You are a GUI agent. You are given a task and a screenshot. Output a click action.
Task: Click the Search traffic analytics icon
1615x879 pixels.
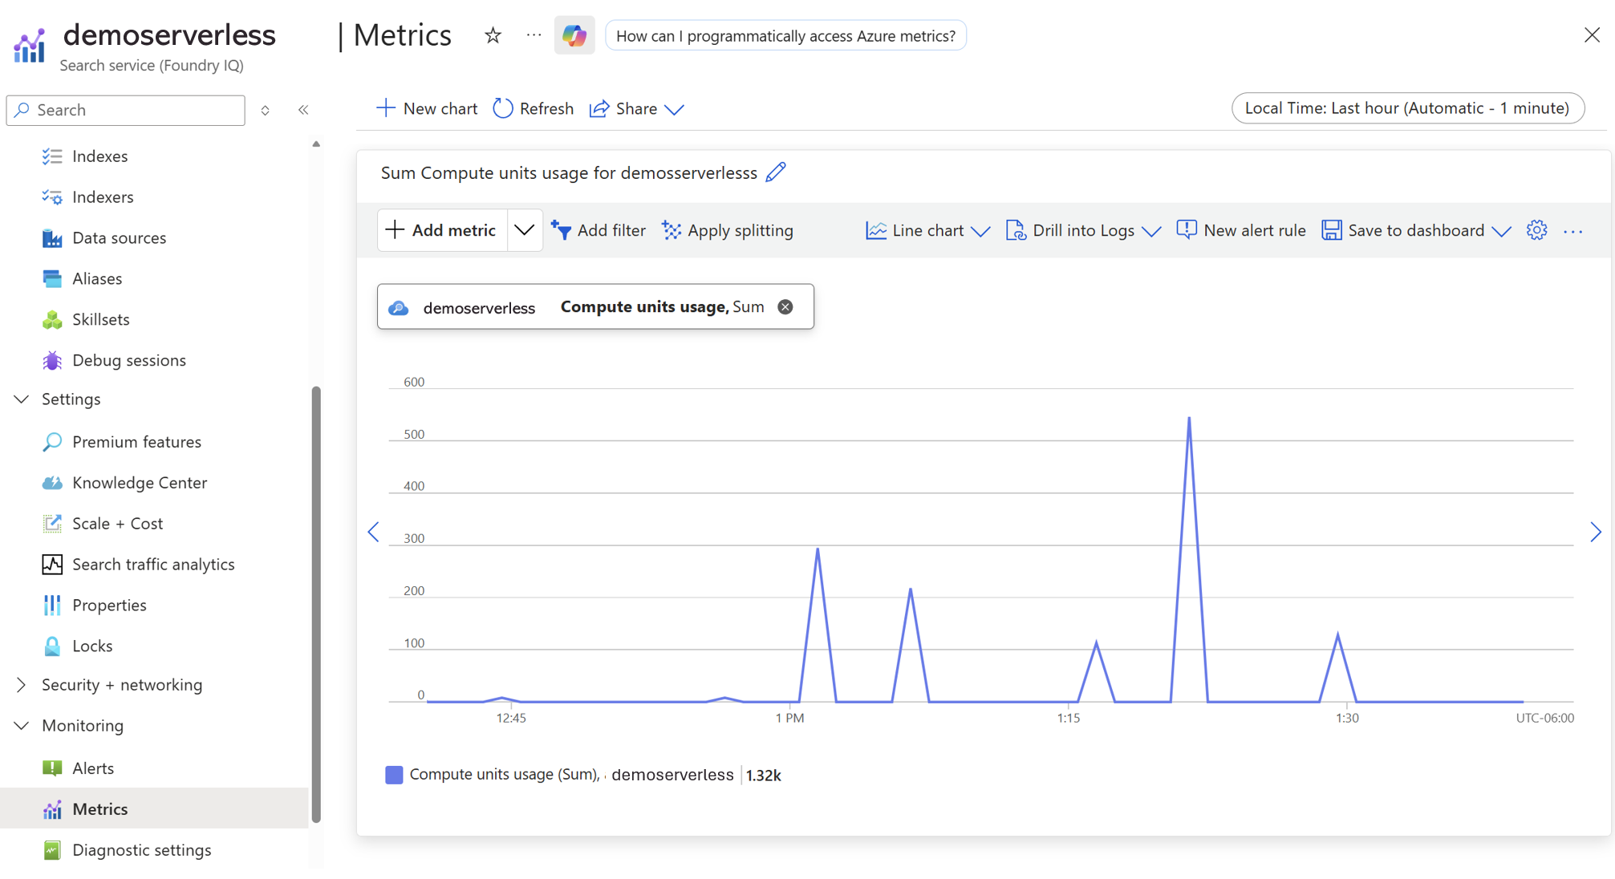[x=52, y=565]
